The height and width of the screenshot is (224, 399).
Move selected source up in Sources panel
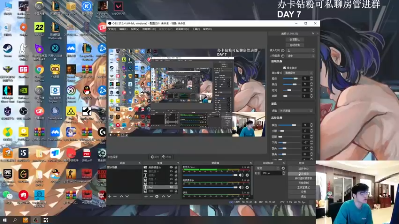tap(163, 196)
